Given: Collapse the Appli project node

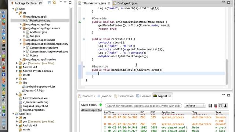Looking at the screenshot, I should pos(13,9).
